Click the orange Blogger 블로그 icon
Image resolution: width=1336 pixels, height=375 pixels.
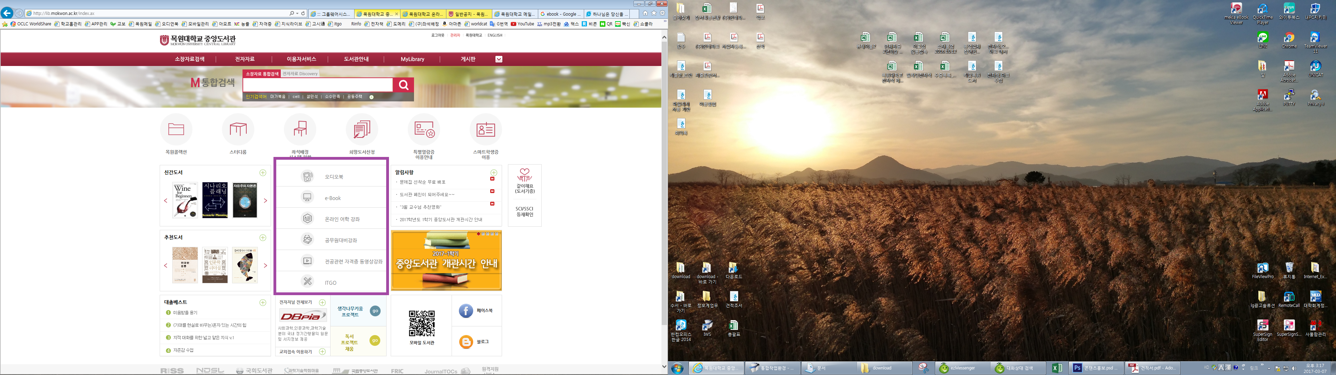466,342
